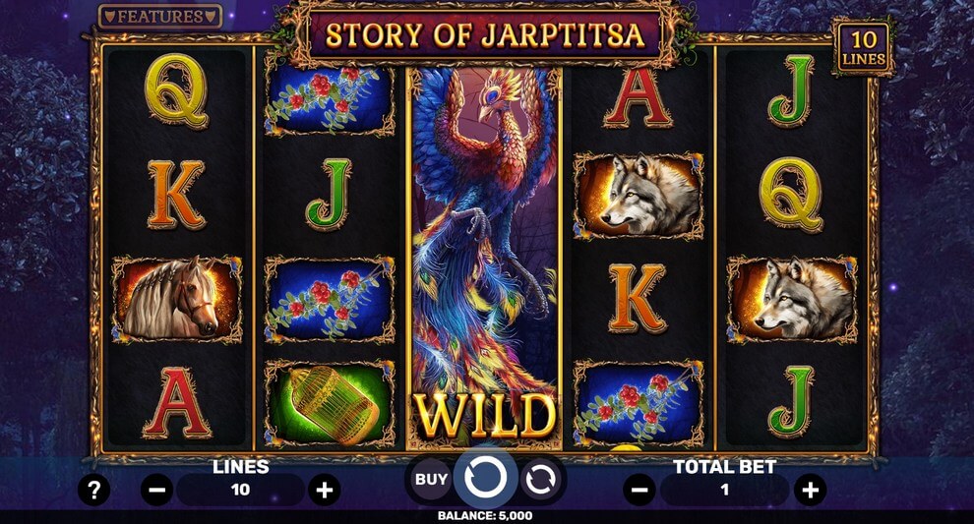Click the Story of Jarptitsa title banner
The height and width of the screenshot is (524, 974).
coord(484,35)
